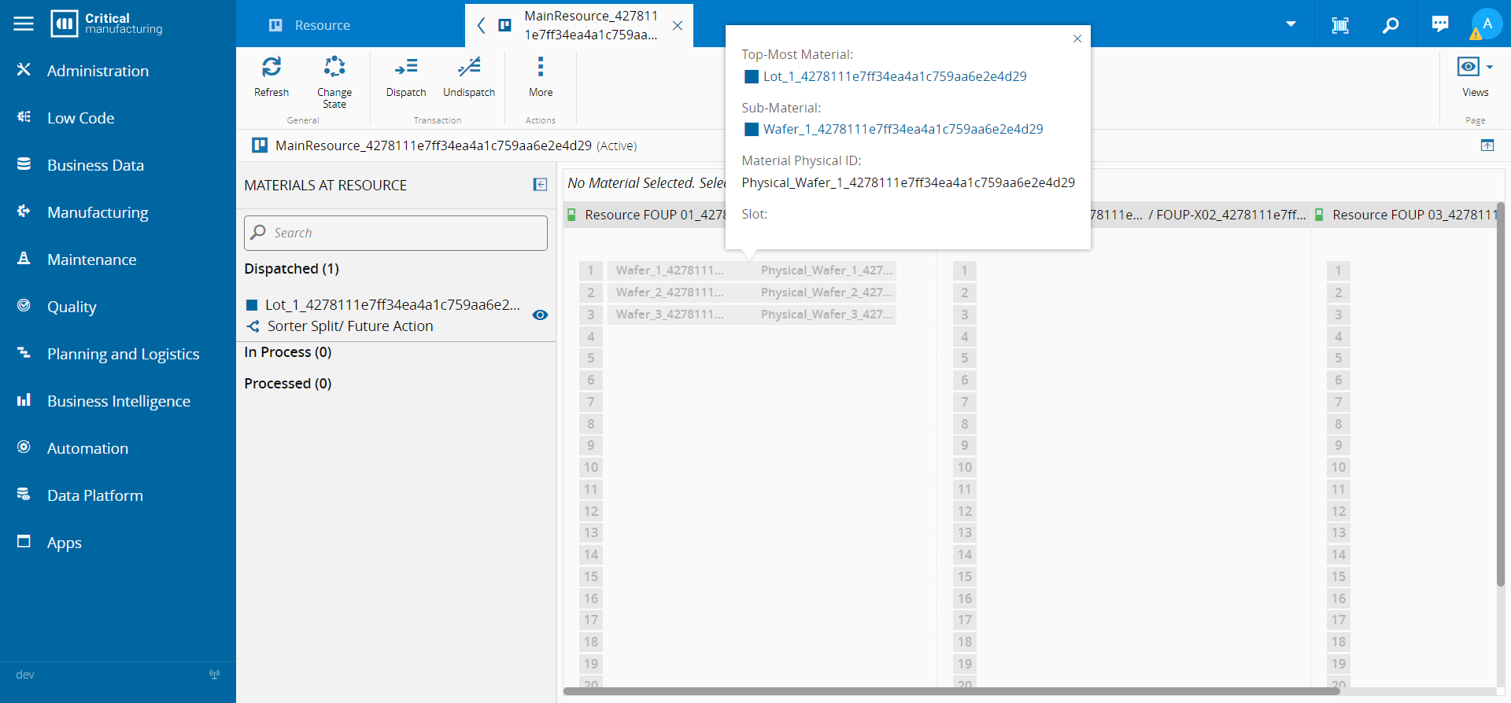Image resolution: width=1511 pixels, height=703 pixels.
Task: Click slot 7 in Resource FOUP 03
Action: 1339,402
